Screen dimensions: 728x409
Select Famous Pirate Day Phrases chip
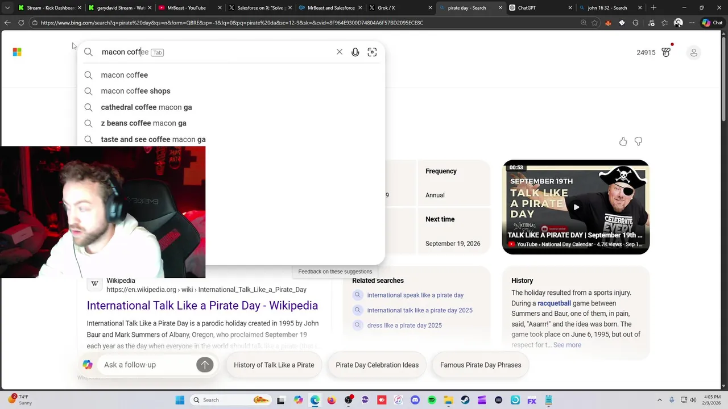point(481,365)
